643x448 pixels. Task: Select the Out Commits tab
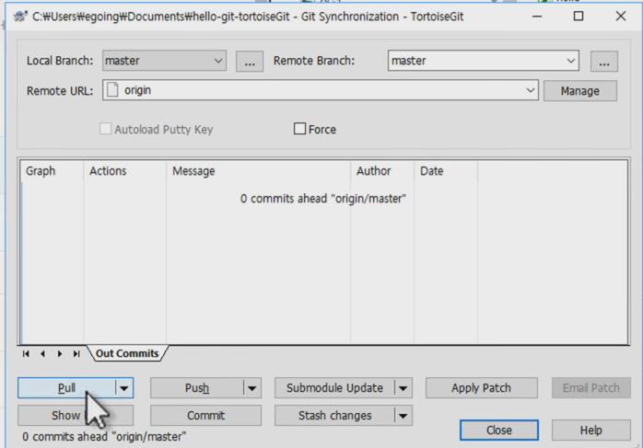coord(127,353)
